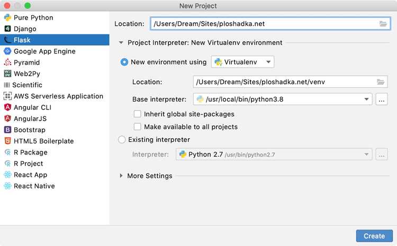The width and height of the screenshot is (397, 246).
Task: Expand More Settings section
Action: pos(121,176)
